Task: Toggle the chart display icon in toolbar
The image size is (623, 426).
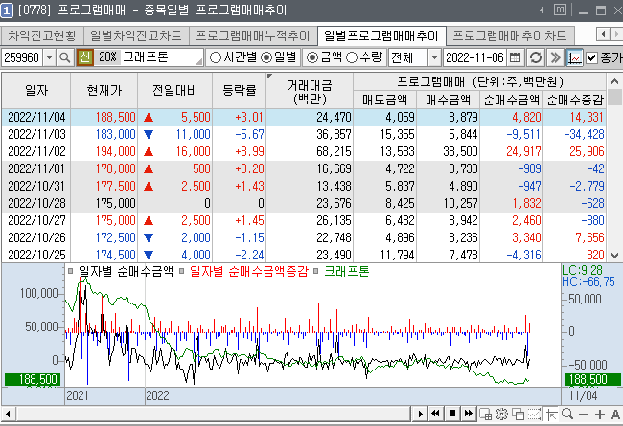Action: [x=573, y=57]
